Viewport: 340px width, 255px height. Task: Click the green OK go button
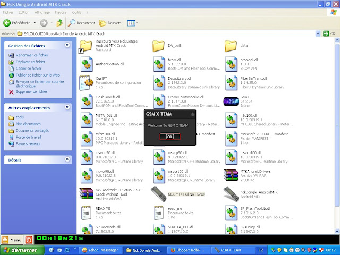329,33
